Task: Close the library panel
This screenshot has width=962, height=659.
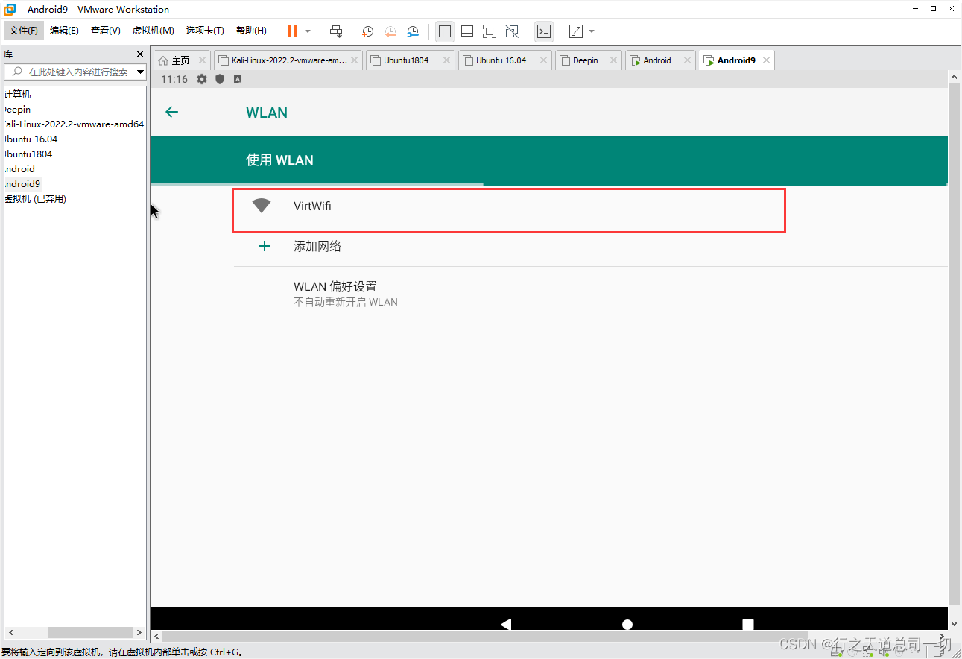Action: point(140,54)
